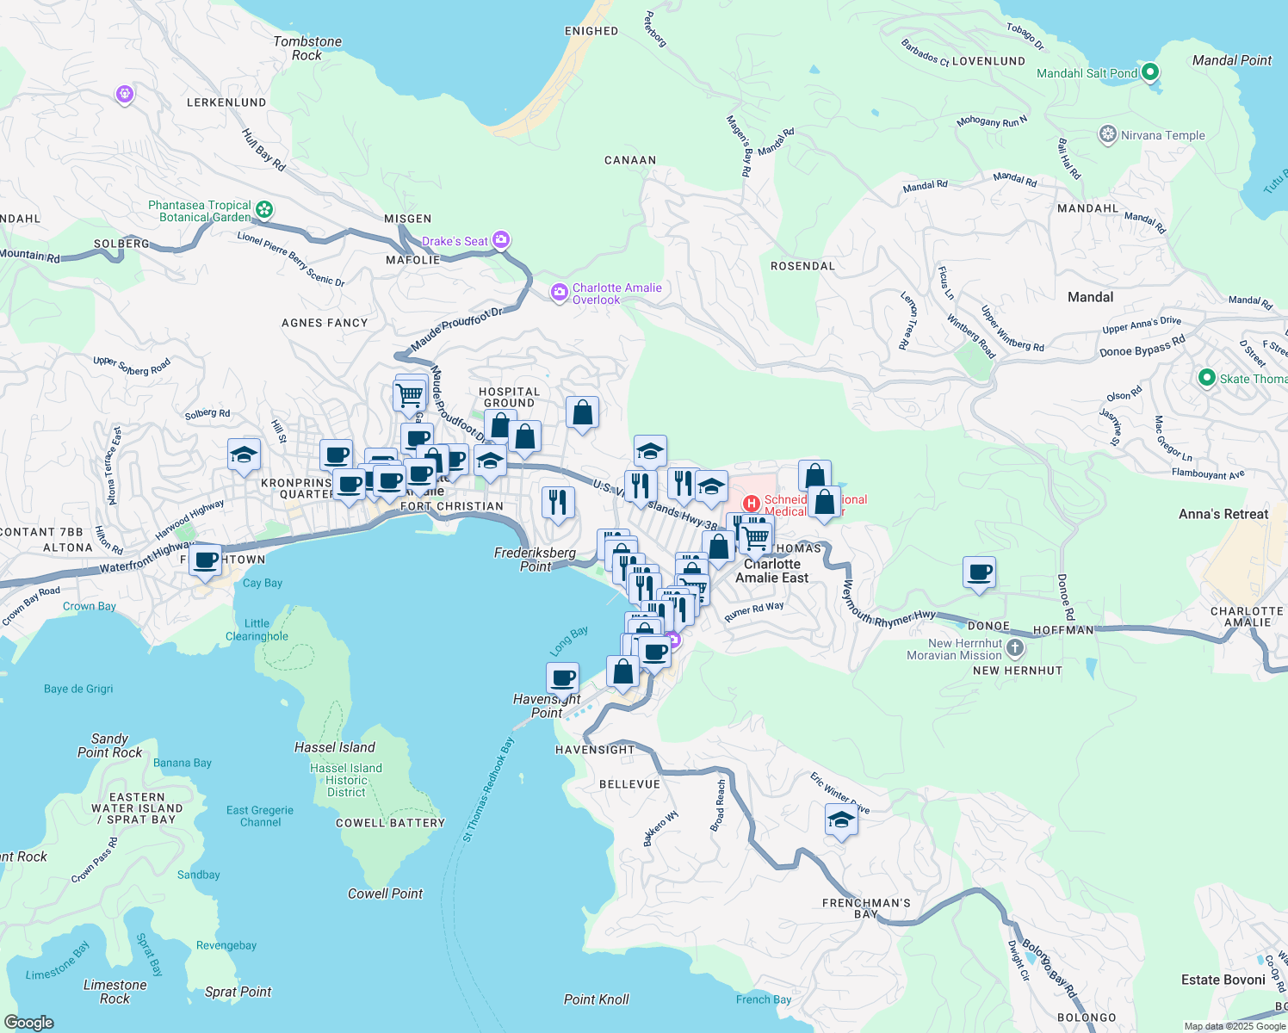Viewport: 1288px width, 1033px height.
Task: Open the Phantasea Tropical Botanical Garden marker
Action: (264, 209)
